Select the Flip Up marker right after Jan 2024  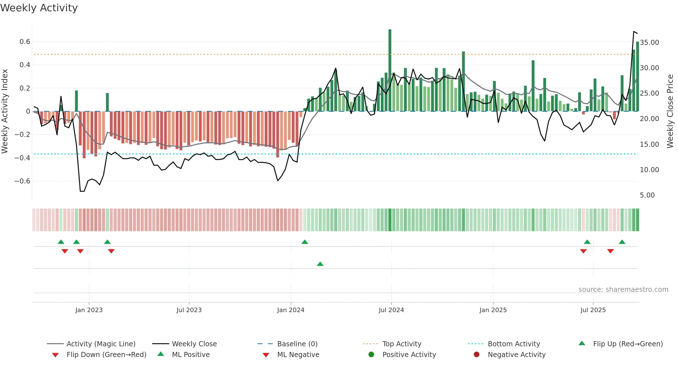tap(305, 242)
